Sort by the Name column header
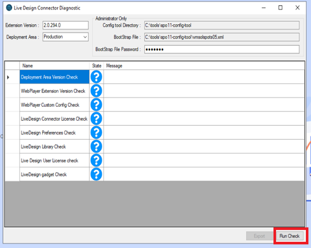Viewport: 311px width, 248px height. (x=54, y=65)
